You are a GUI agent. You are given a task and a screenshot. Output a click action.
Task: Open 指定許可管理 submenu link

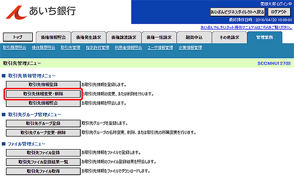(98, 48)
